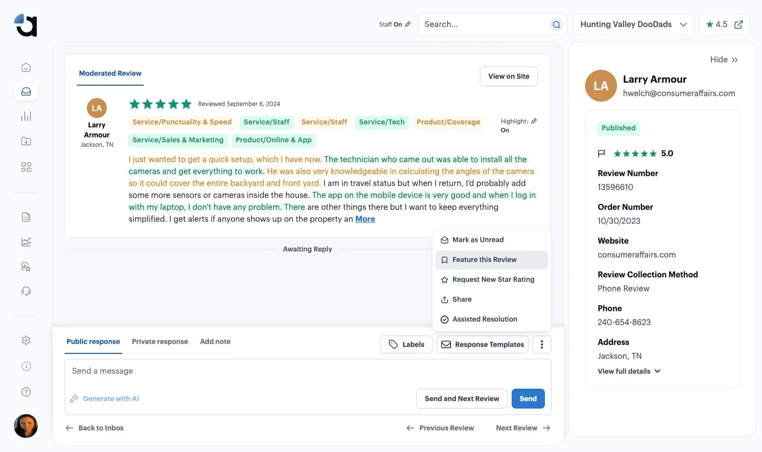Click the info circle icon in sidebar
Image resolution: width=762 pixels, height=452 pixels.
pos(26,367)
